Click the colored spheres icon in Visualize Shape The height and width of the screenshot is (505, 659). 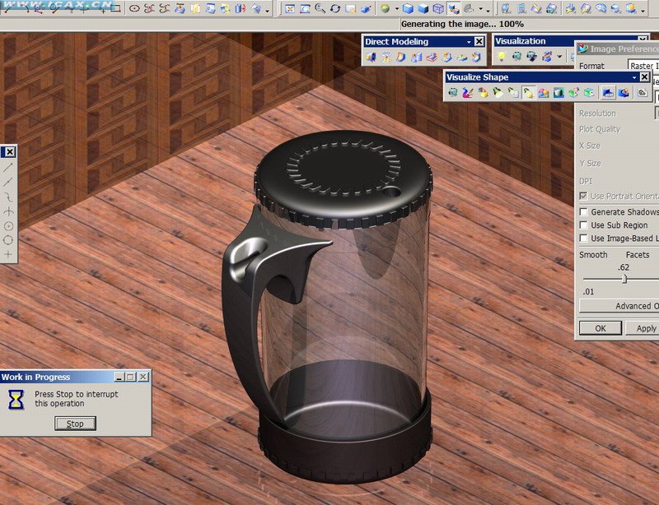click(544, 92)
